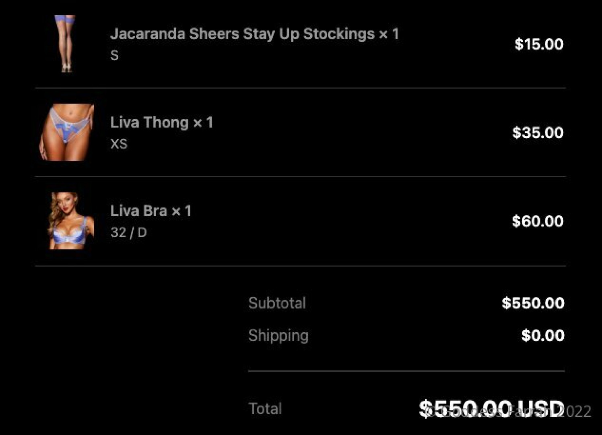Click the divider line above Total
This screenshot has height=435, width=602.
pyautogui.click(x=406, y=371)
